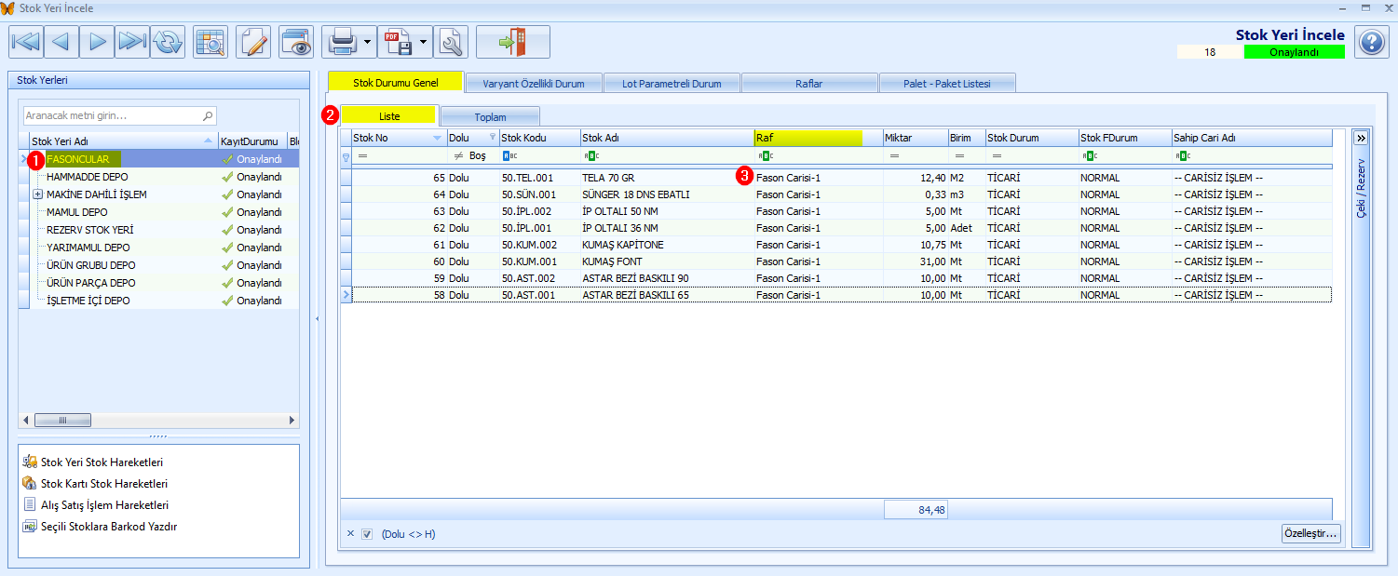Open the wrench settings document icon
Viewport: 1398px width, 576px height.
pos(451,42)
